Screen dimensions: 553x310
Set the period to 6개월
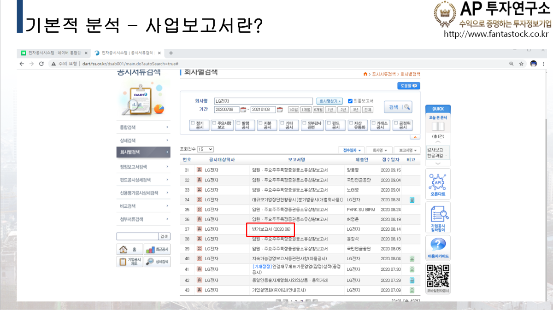tap(318, 110)
